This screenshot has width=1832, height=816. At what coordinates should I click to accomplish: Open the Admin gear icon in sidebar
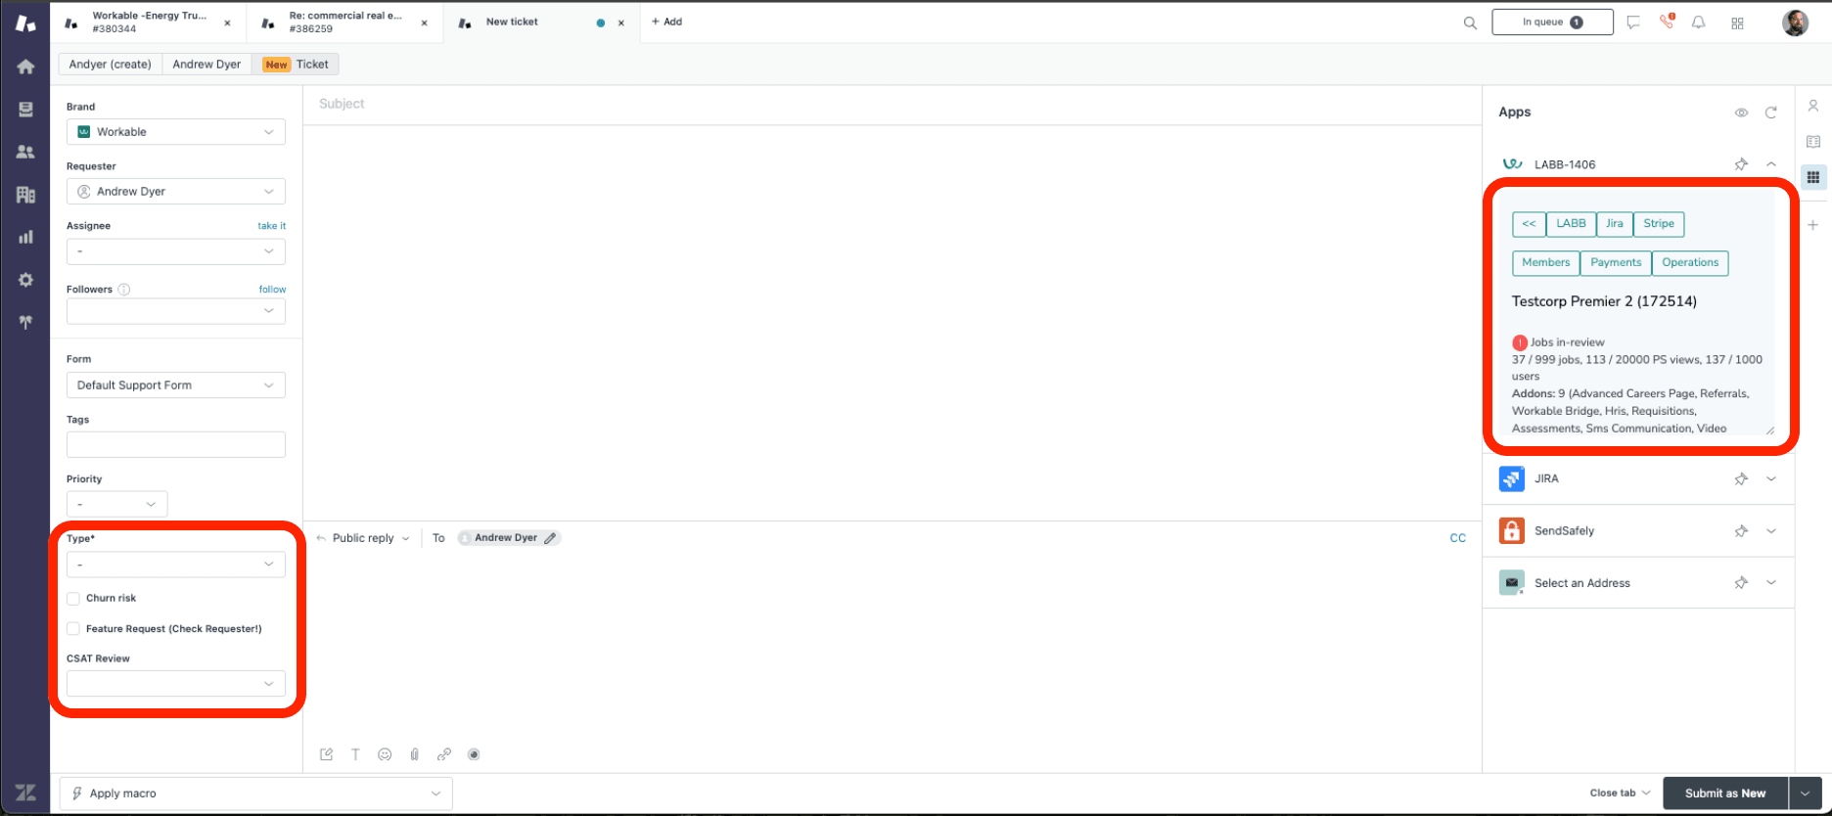pos(25,280)
